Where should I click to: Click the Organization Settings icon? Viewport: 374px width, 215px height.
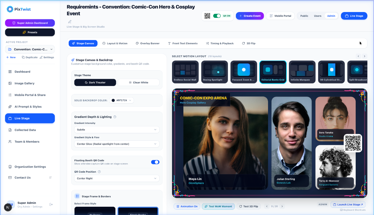click(10, 167)
